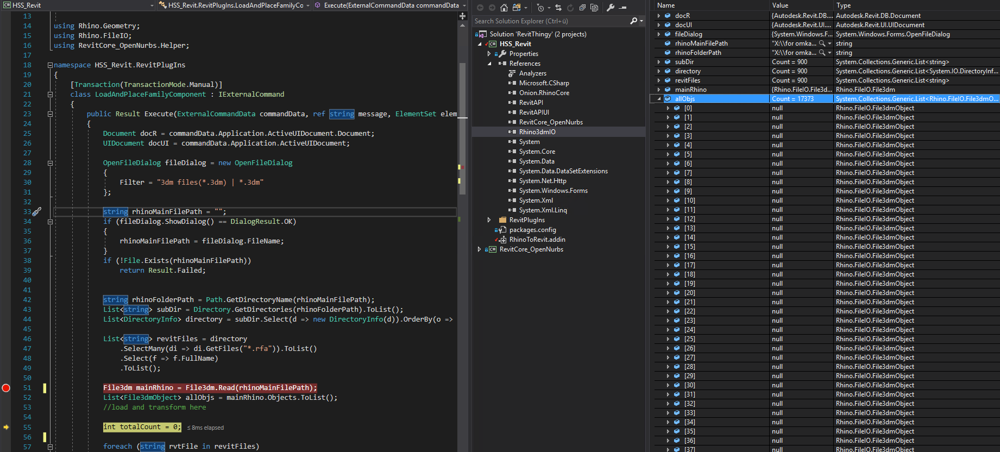Click the magnifier icon beside rhinoMainFilePath value
1000x452 pixels.
click(822, 43)
